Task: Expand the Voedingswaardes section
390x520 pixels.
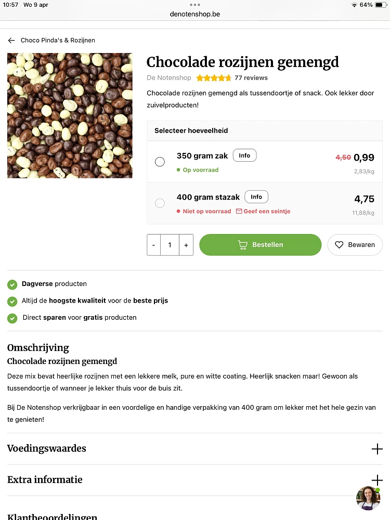Action: pyautogui.click(x=377, y=449)
